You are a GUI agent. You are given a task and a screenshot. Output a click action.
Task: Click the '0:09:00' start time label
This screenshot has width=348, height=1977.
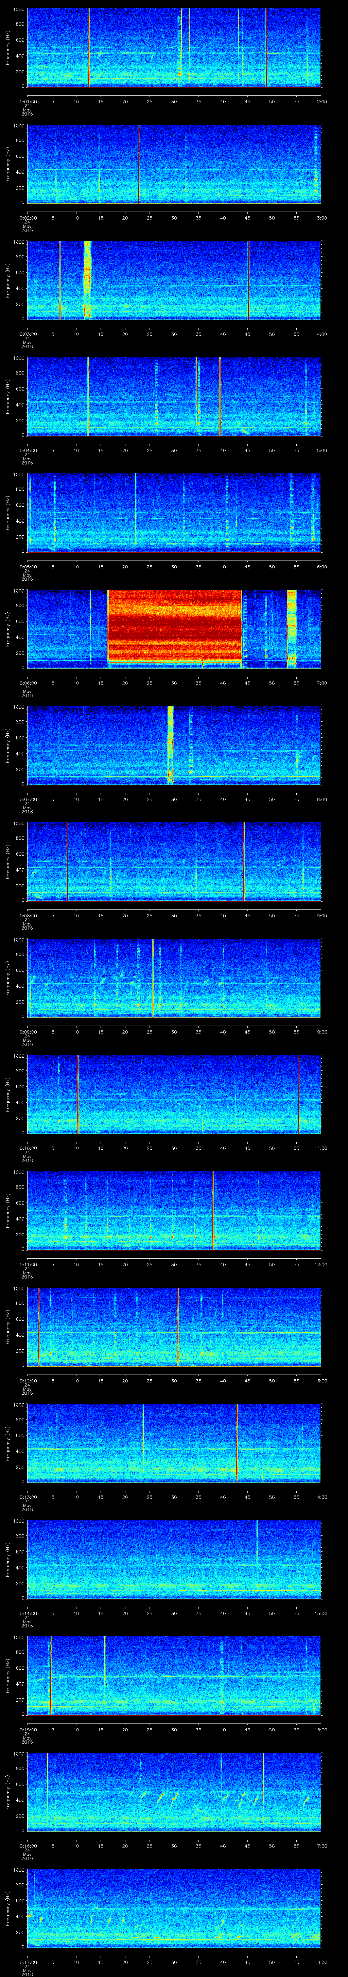28,1031
